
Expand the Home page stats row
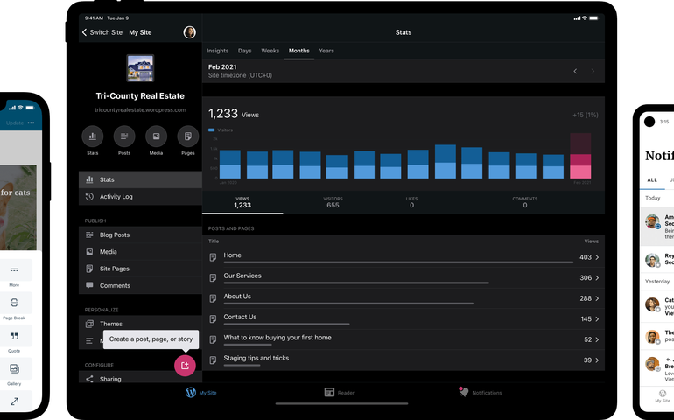click(x=597, y=257)
